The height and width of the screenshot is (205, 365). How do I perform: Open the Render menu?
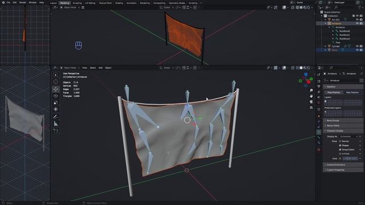tap(23, 2)
